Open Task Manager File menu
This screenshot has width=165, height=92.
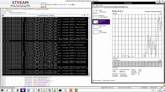(93, 5)
